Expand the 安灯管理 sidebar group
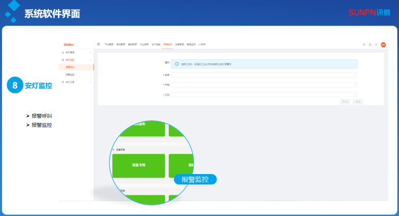 [x=71, y=53]
